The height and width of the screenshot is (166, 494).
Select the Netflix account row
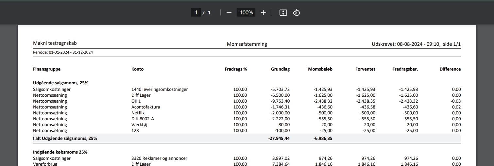[x=138, y=113]
